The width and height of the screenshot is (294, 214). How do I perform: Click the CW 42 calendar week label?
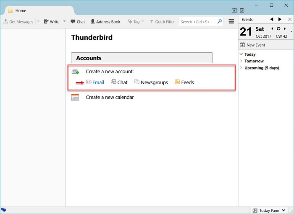coord(281,36)
